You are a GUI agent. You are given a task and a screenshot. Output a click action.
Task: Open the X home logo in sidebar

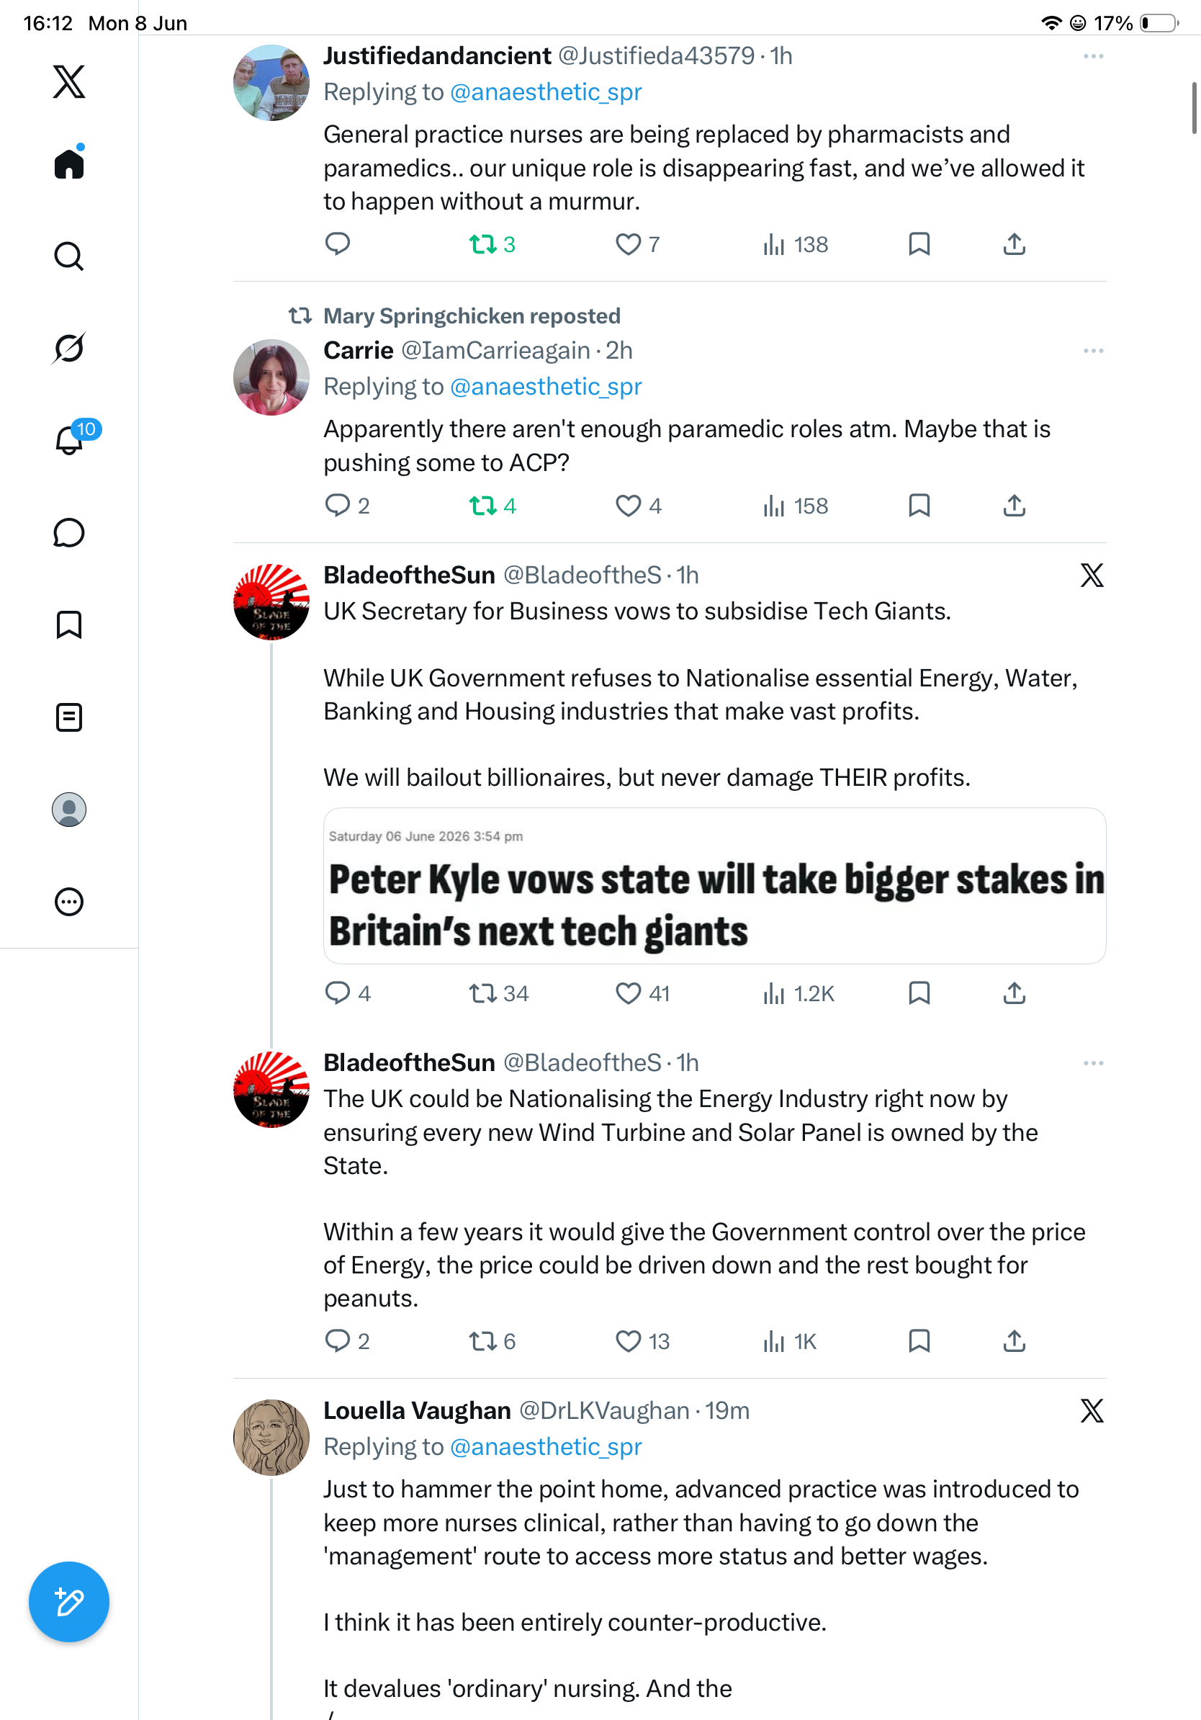pyautogui.click(x=69, y=81)
